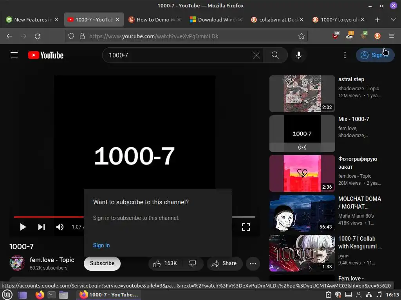Click the YouTube search magnifier button
The image size is (401, 300).
(275, 55)
